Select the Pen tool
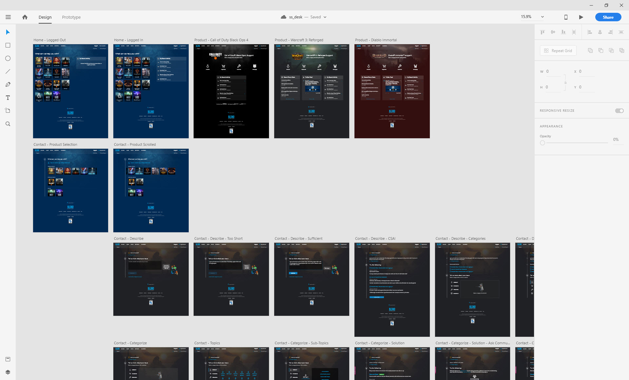Screen dimensions: 629x380 8,85
